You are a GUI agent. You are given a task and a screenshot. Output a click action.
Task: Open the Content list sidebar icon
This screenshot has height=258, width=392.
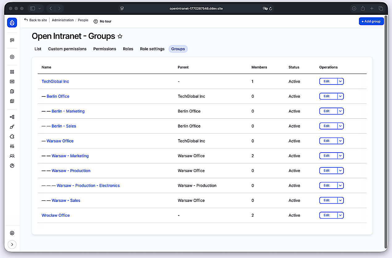tap(12, 82)
